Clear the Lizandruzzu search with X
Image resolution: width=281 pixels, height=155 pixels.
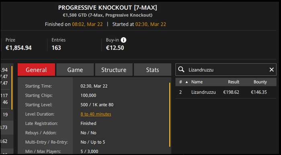point(271,70)
